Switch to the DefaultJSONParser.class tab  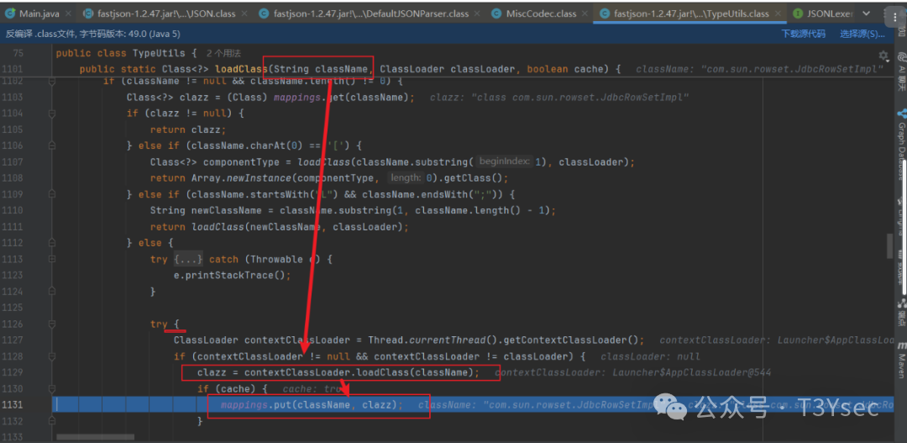click(369, 13)
